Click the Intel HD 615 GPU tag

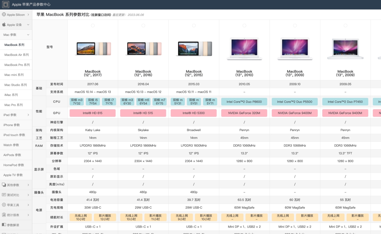93,113
